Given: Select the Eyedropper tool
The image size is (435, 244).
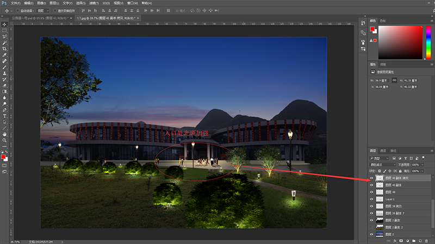Looking at the screenshot, I should [x=4, y=55].
